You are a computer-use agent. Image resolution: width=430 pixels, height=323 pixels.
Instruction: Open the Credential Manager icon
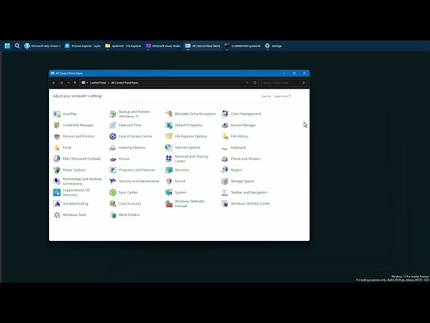pyautogui.click(x=56, y=125)
